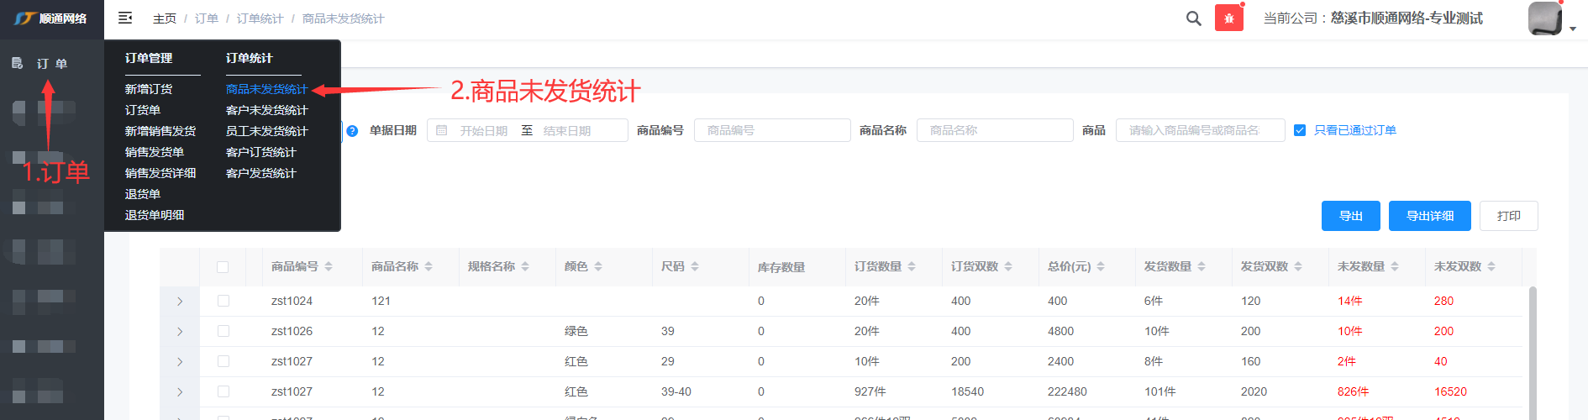Focus the 商品编号 input field
Viewport: 1588px width, 420px height.
click(x=771, y=130)
